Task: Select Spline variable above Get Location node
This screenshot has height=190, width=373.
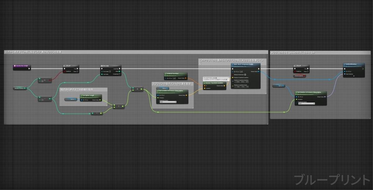Action: (163, 88)
